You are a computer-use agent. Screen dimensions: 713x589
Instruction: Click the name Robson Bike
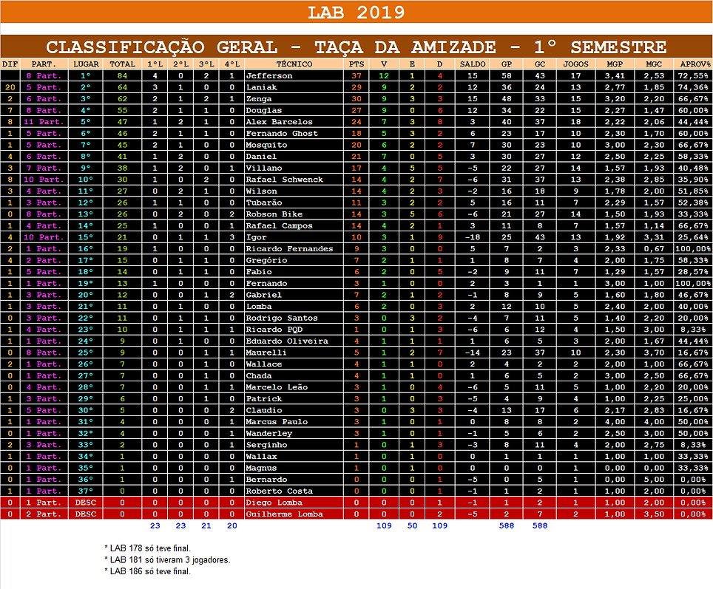point(274,214)
